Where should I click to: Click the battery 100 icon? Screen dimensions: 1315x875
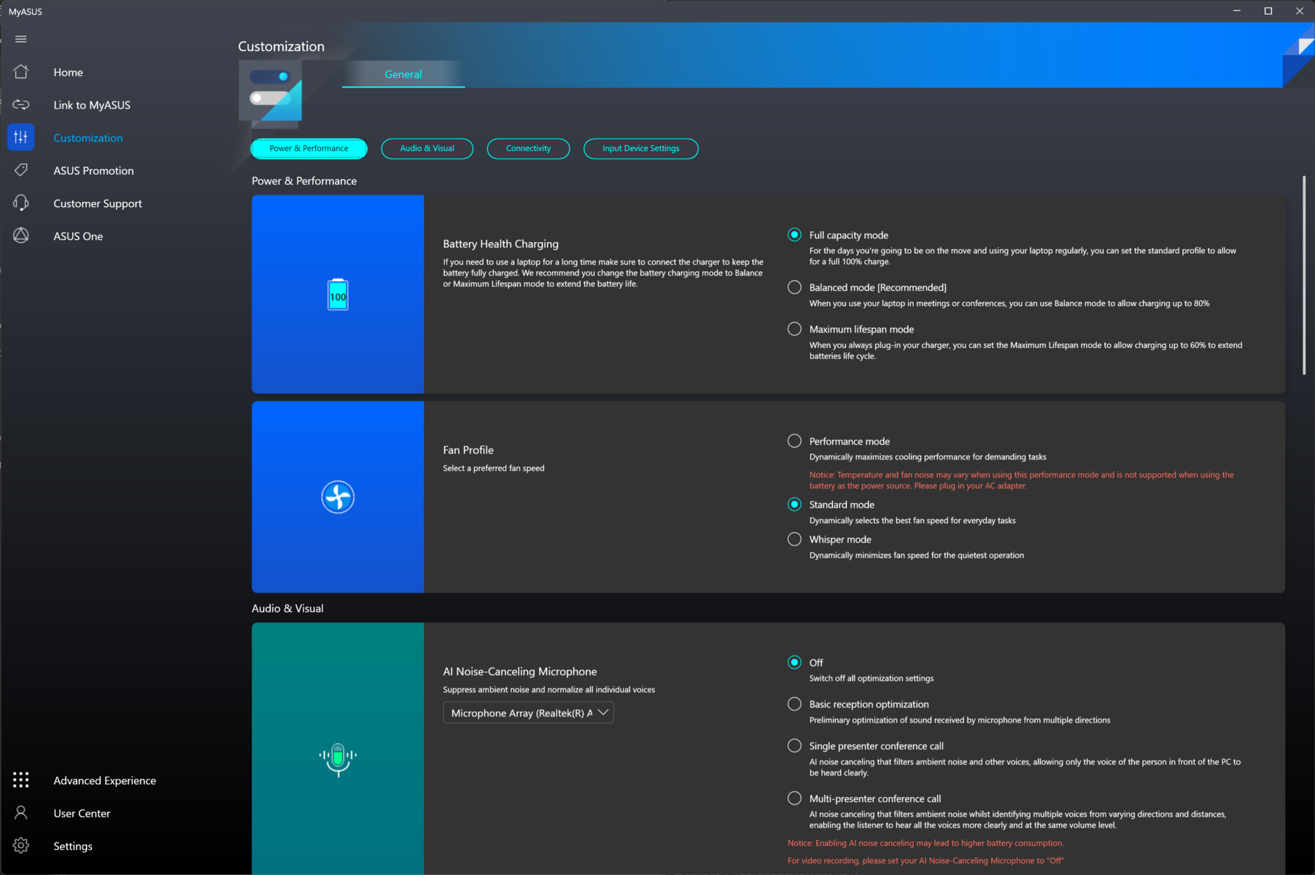(338, 295)
